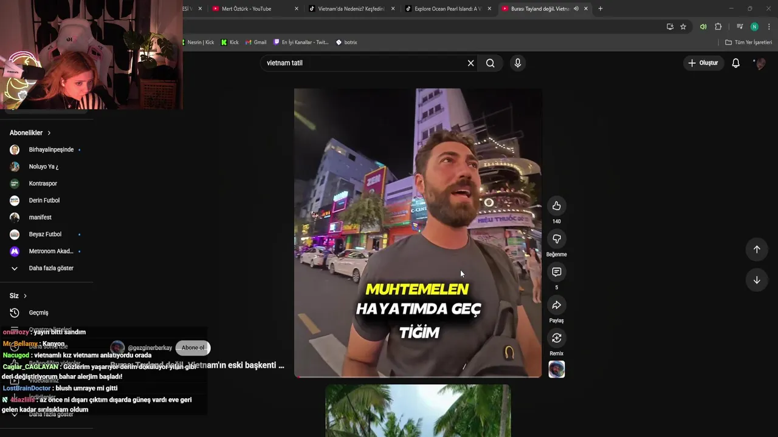Expand the Abonelikler section header

30,133
